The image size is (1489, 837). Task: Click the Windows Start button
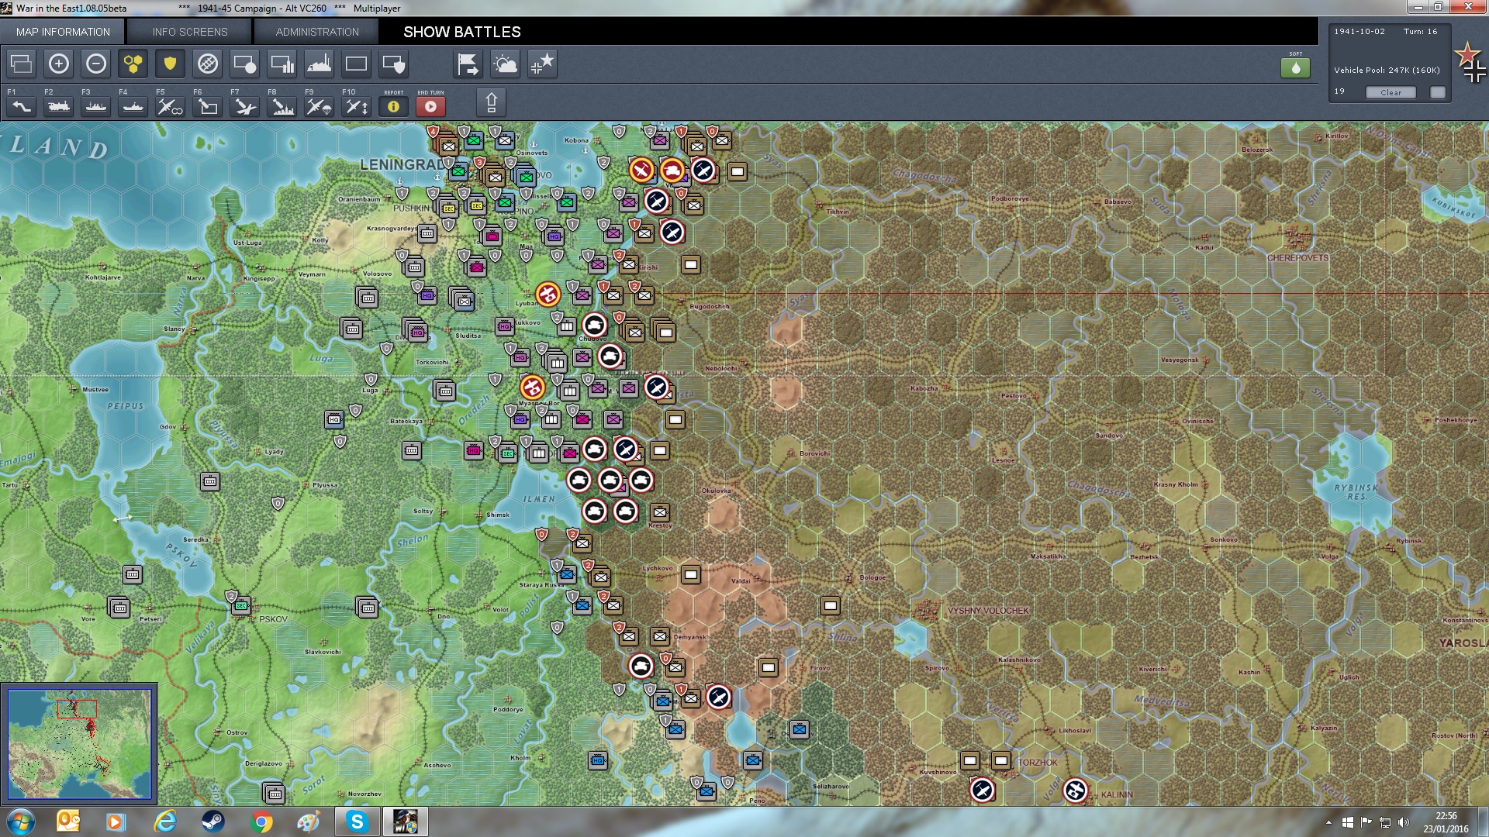click(x=21, y=821)
